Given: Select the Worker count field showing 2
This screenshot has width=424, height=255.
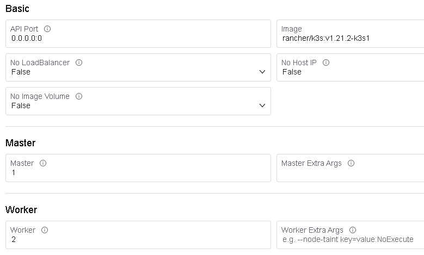Looking at the screenshot, I should (x=138, y=235).
